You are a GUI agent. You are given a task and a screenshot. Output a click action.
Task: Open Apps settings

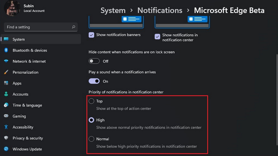click(x=41, y=83)
